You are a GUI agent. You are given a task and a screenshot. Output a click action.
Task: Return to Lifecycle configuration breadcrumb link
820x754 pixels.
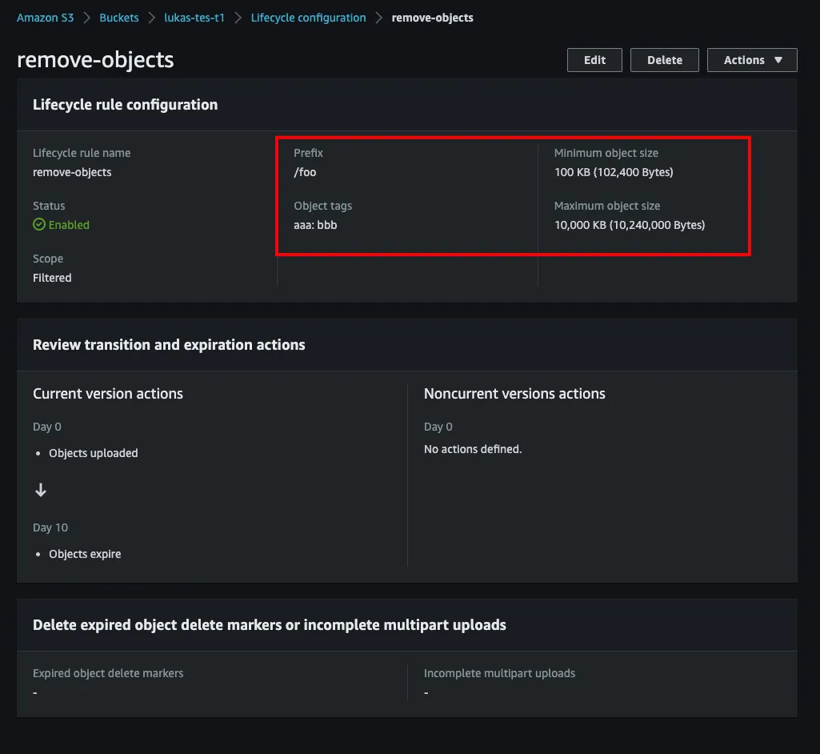pos(308,18)
